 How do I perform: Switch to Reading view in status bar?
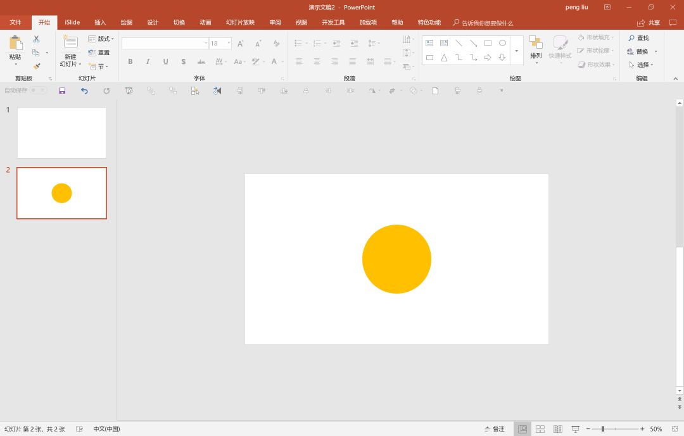[x=557, y=429]
